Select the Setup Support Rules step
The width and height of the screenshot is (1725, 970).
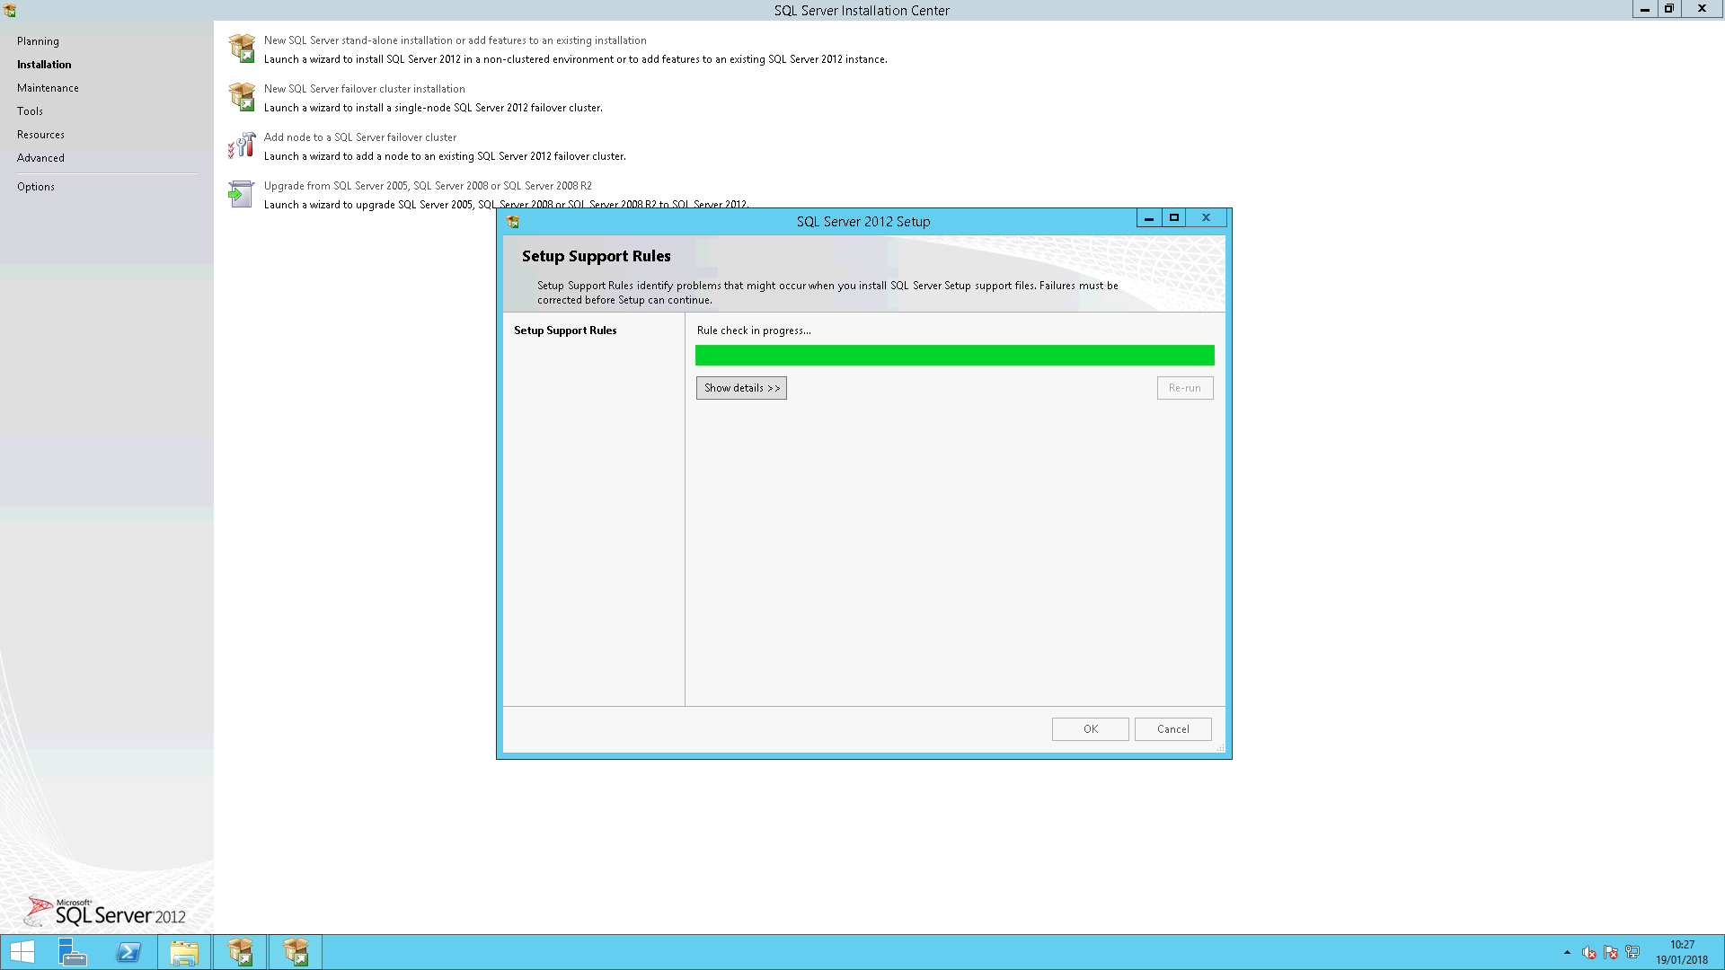[x=565, y=331]
